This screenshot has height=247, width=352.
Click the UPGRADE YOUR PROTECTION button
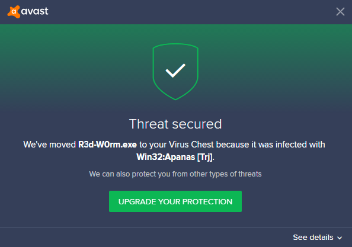[175, 201]
